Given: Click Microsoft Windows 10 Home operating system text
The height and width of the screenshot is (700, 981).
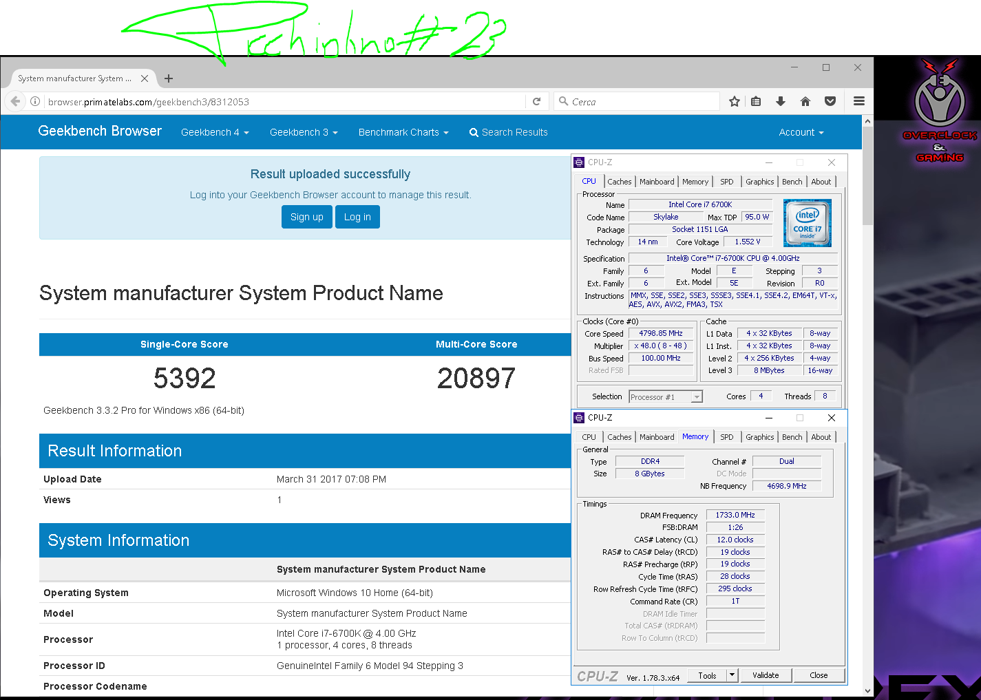Looking at the screenshot, I should pos(355,593).
